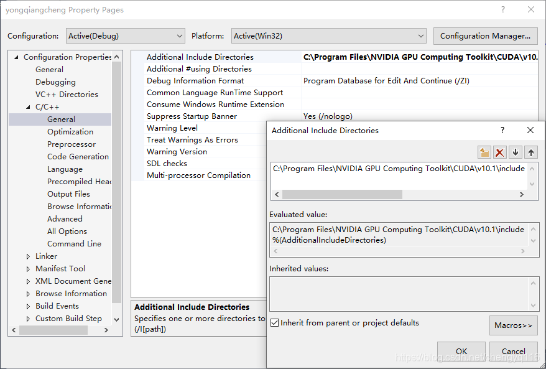Open Configuration Manager
The image size is (546, 369).
(486, 36)
